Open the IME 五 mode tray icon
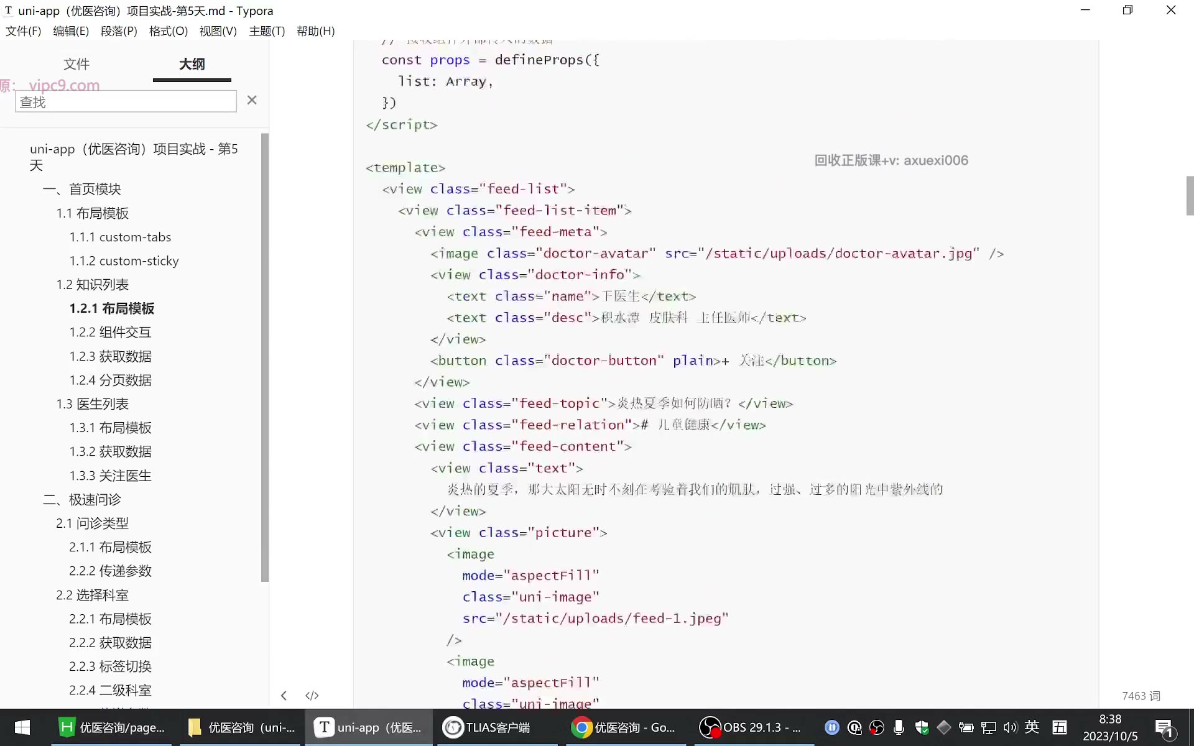This screenshot has height=746, width=1194. click(1060, 727)
